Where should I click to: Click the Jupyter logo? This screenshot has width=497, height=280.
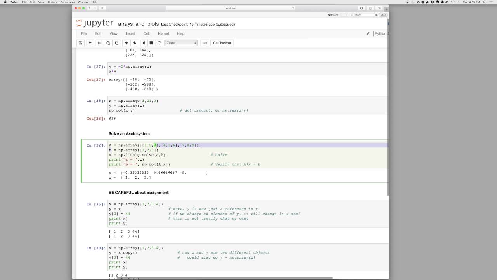pos(95,23)
